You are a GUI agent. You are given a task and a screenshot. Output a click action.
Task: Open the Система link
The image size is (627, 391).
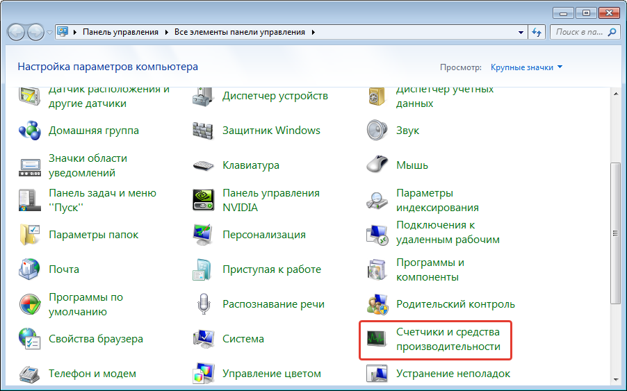[243, 339]
